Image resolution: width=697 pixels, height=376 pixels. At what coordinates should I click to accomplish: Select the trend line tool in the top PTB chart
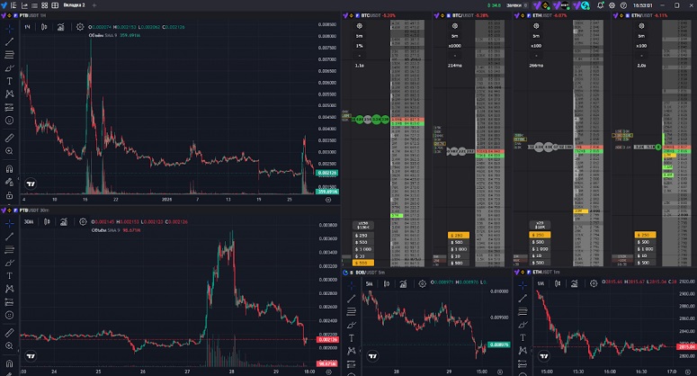(x=9, y=41)
